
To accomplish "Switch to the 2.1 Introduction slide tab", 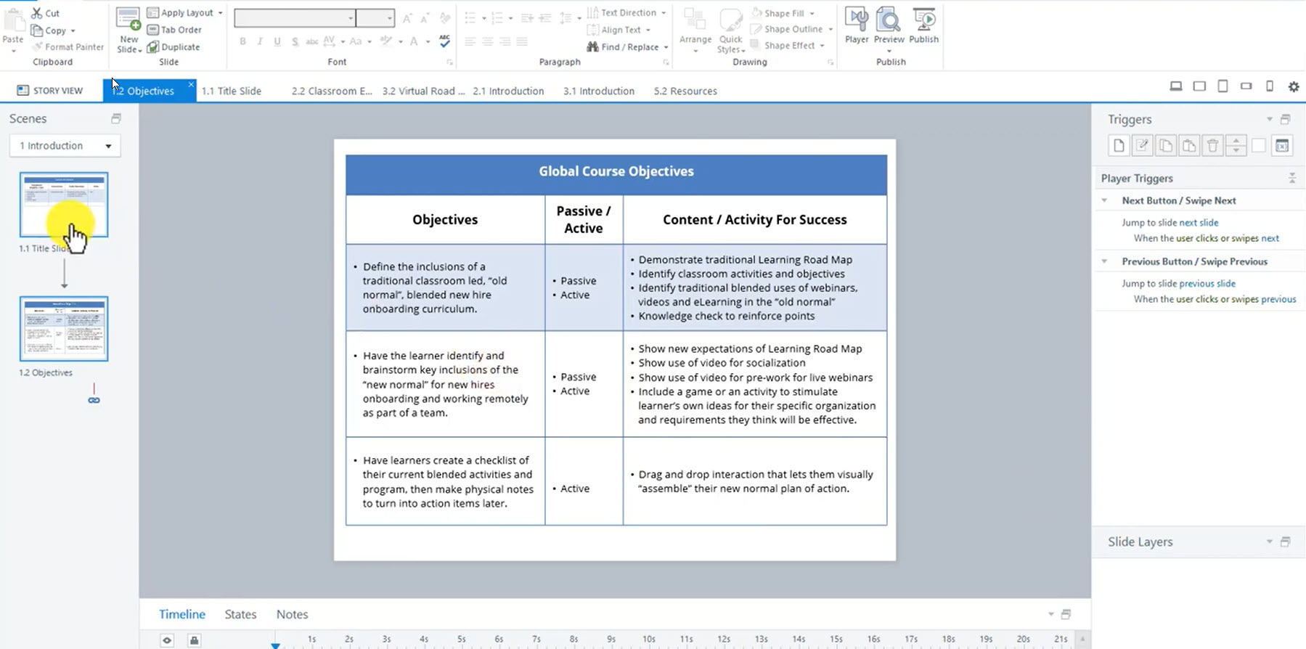I will click(x=508, y=91).
